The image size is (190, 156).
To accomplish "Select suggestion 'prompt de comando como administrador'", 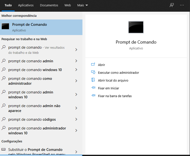I will [41, 81].
